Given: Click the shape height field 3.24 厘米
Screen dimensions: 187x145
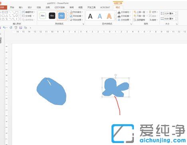Looking at the screenshot, I should [169, 13].
